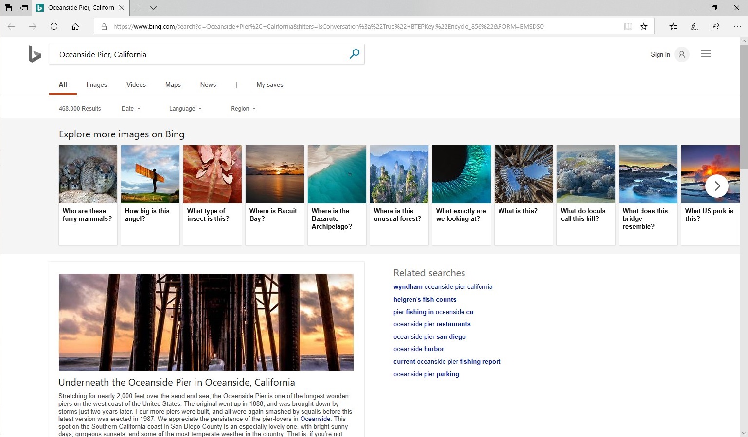Open 'oceanside pier restaurants' related search
Viewport: 748px width, 437px height.
(x=432, y=324)
